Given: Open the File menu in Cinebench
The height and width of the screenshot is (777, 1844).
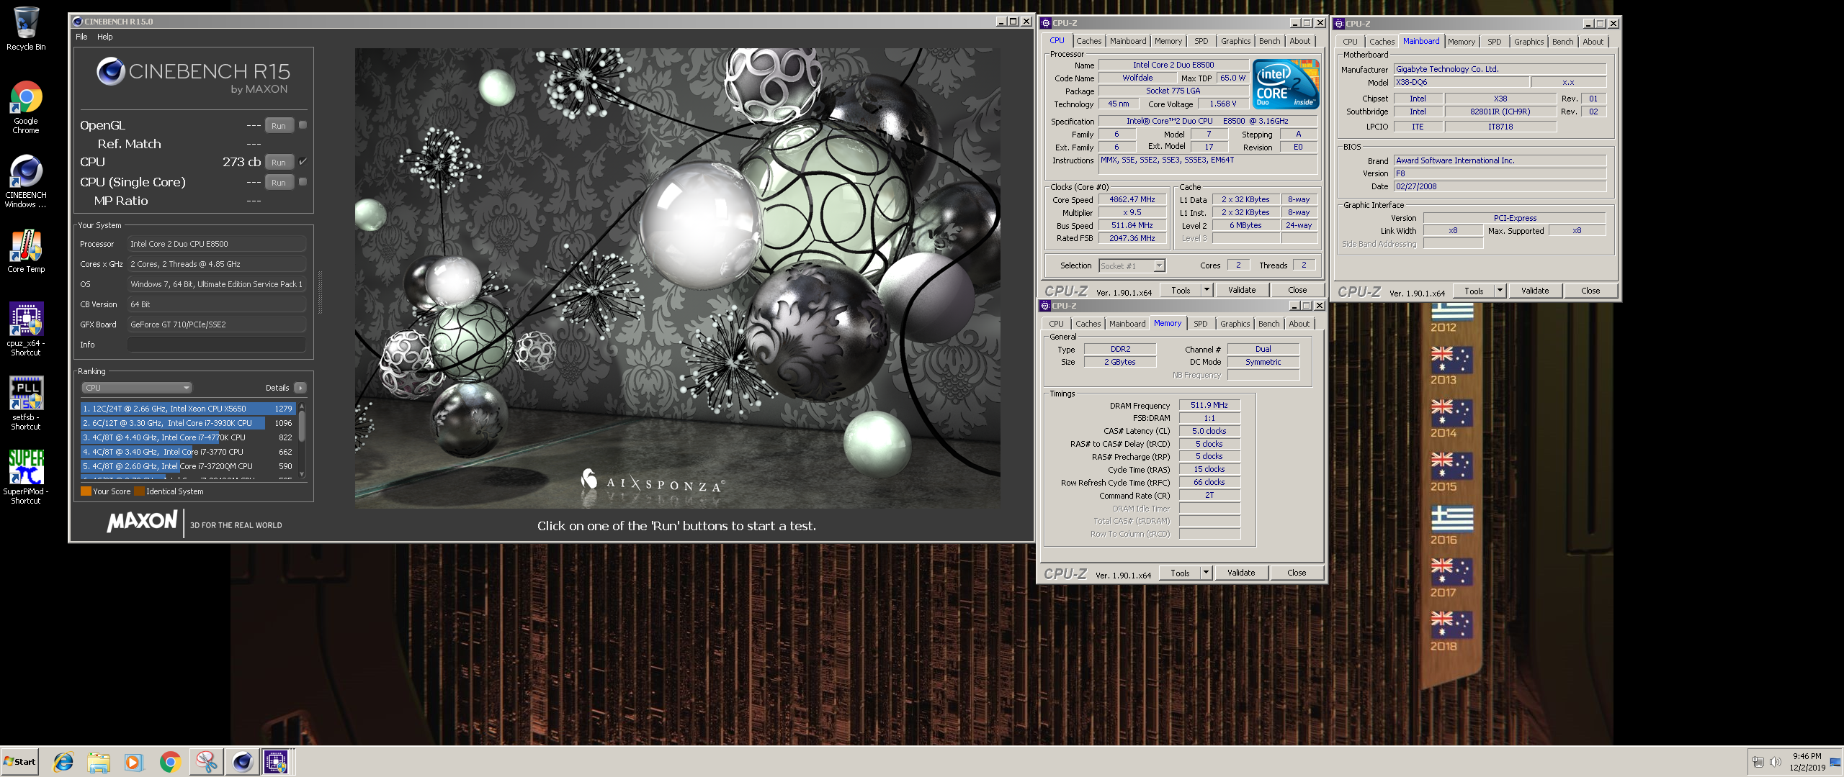Looking at the screenshot, I should pyautogui.click(x=81, y=37).
